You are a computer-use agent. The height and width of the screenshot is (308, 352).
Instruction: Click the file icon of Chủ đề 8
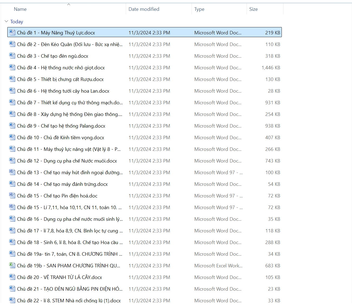point(12,114)
